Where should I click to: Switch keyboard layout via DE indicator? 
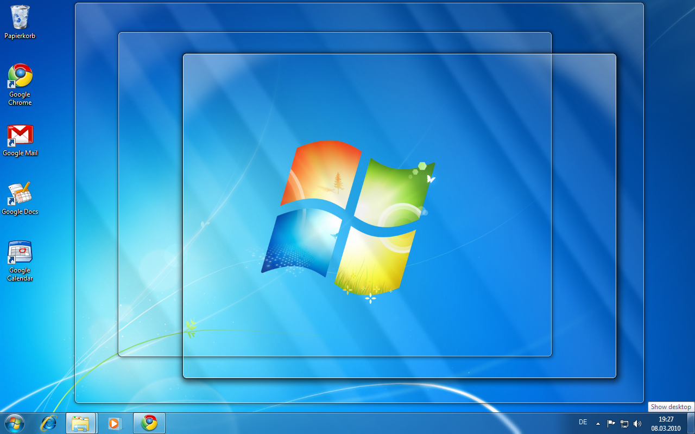[x=583, y=422]
